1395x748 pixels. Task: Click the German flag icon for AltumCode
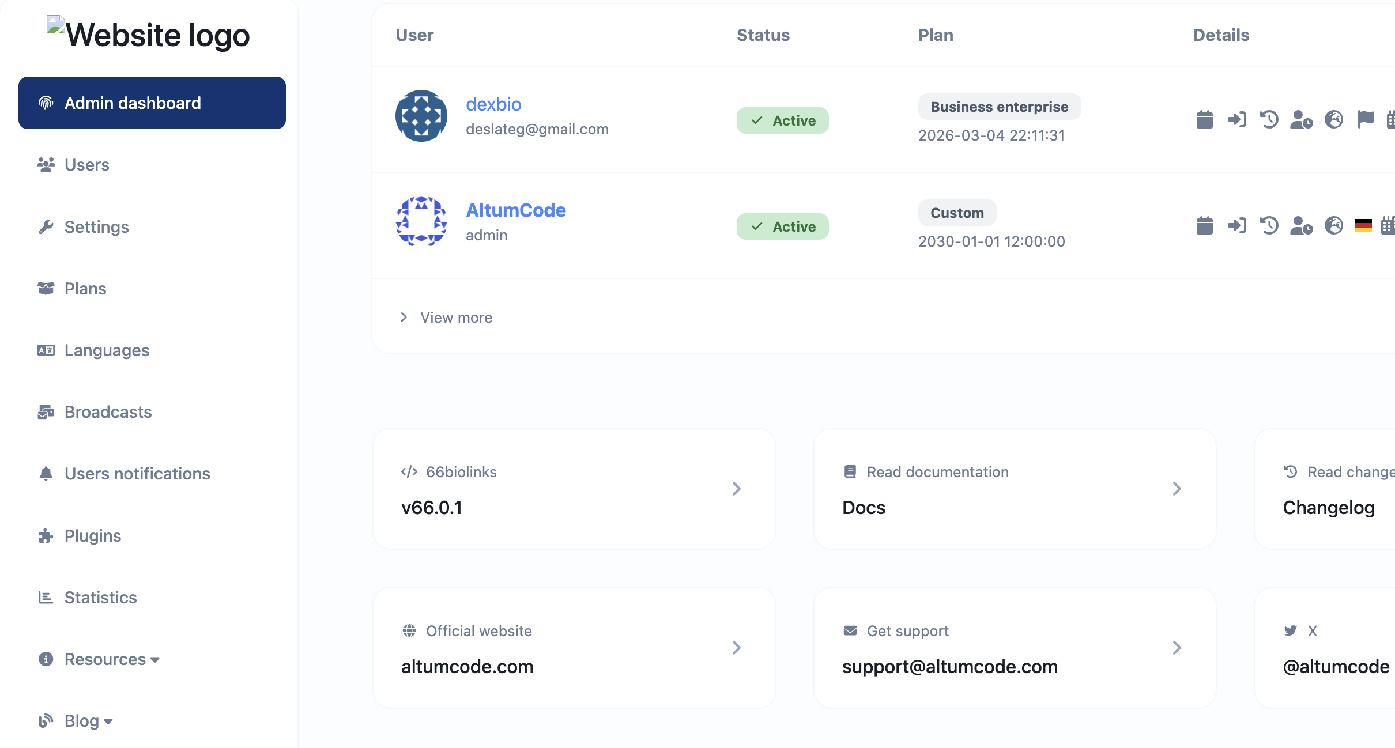[1363, 225]
